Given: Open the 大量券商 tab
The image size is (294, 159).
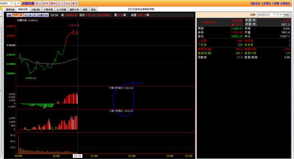Looking at the screenshot, I should click(48, 9).
